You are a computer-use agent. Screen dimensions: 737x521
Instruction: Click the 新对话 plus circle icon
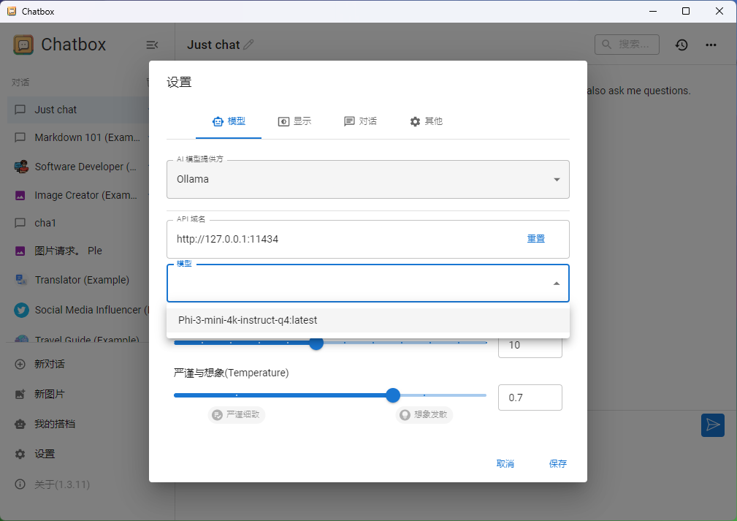click(20, 364)
